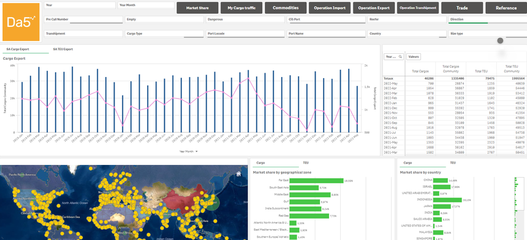The height and width of the screenshot is (240, 527).
Task: Open the Reefer filter field
Action: click(407, 20)
